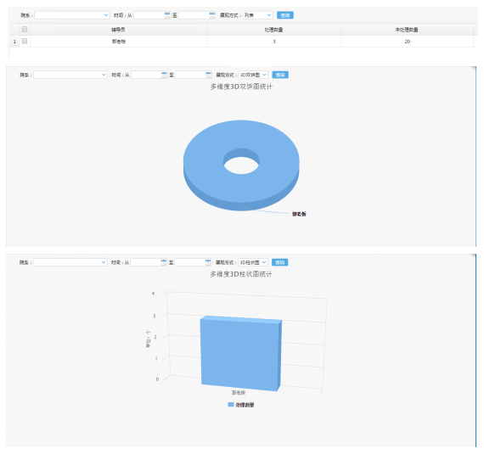Click the 查询 button in the list view panel
The width and height of the screenshot is (484, 454).
(285, 15)
